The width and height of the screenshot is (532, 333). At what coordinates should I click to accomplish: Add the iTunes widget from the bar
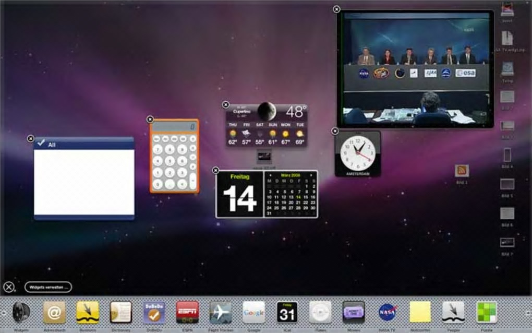320,312
